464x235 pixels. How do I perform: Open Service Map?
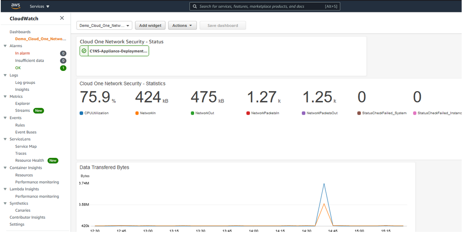(x=26, y=146)
